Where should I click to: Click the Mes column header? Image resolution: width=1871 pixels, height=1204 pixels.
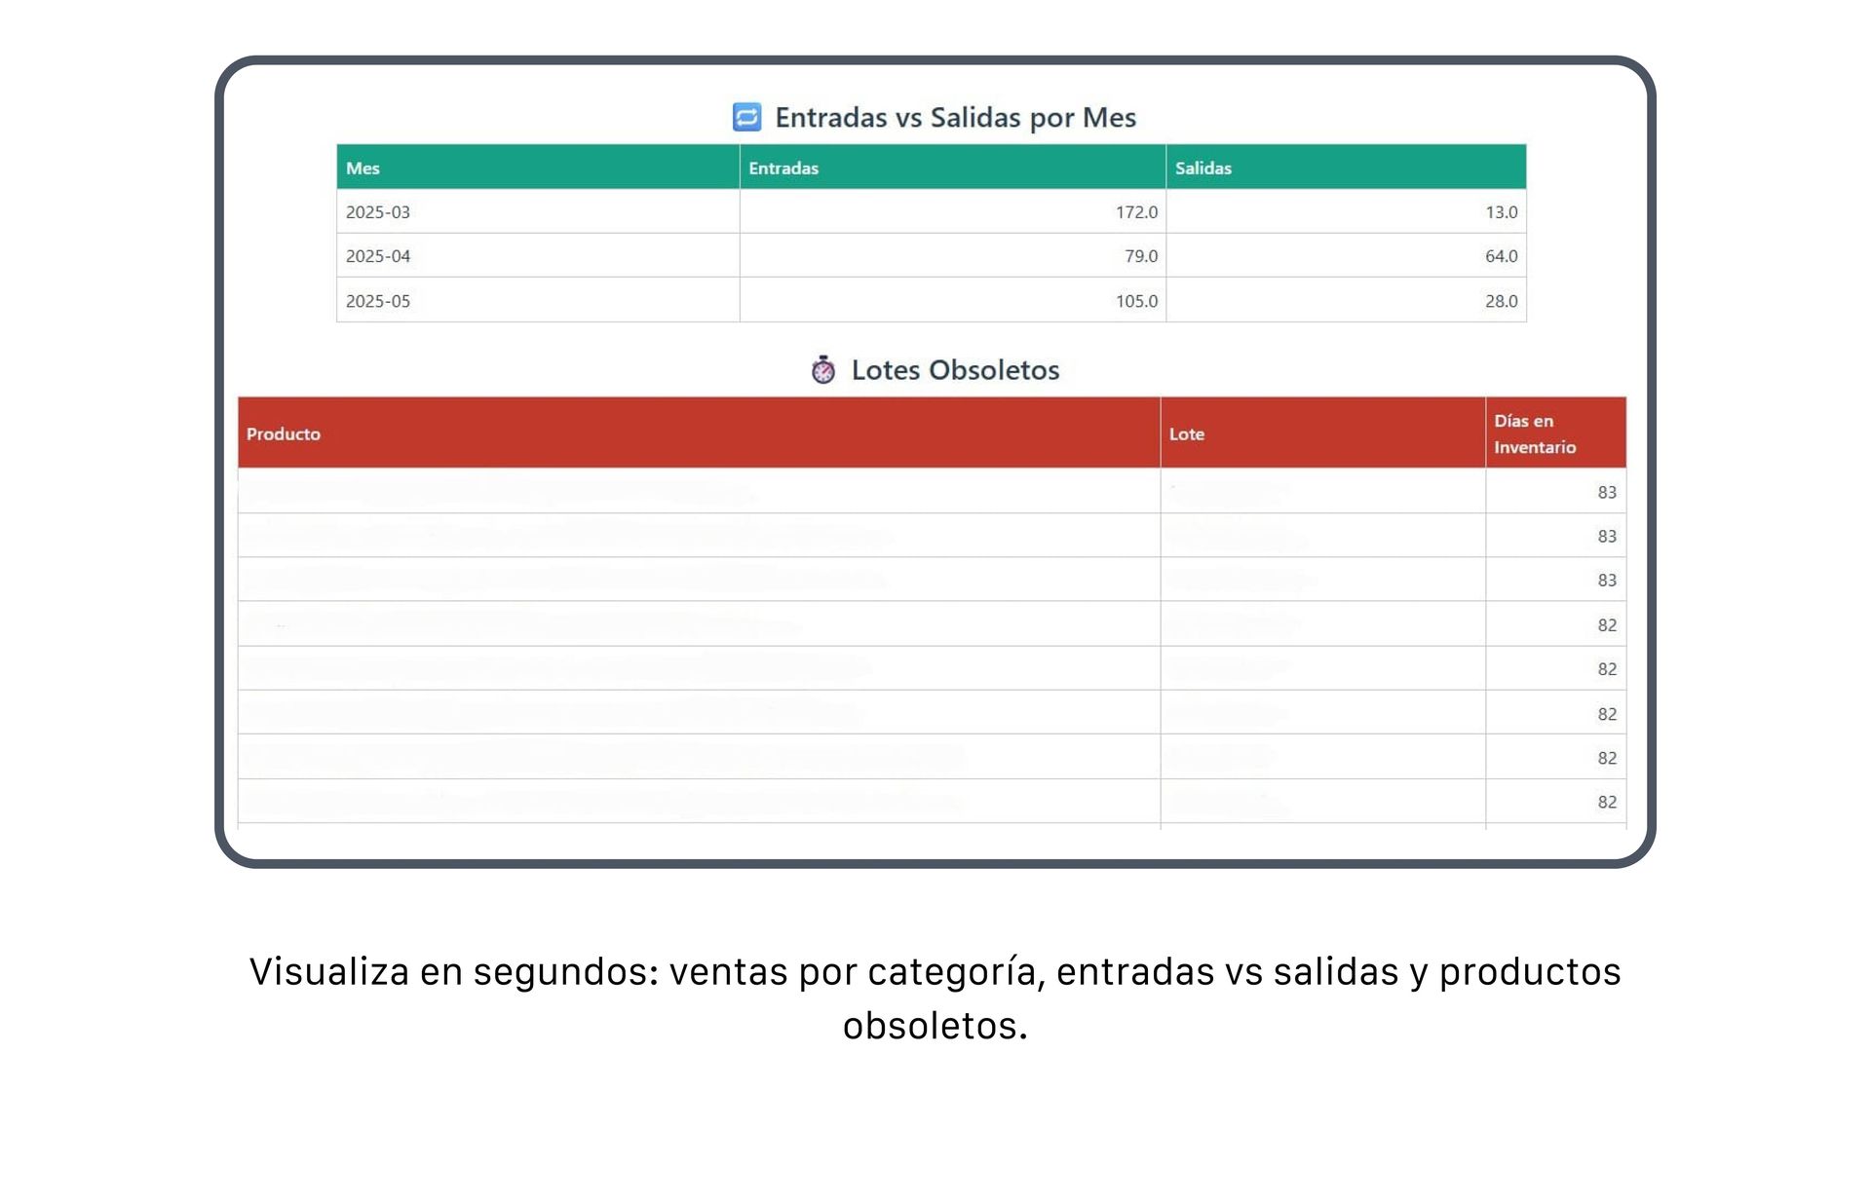coord(363,168)
